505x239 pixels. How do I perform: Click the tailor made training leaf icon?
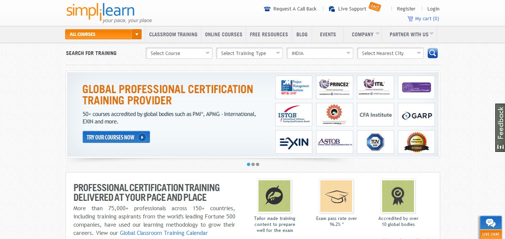275,196
